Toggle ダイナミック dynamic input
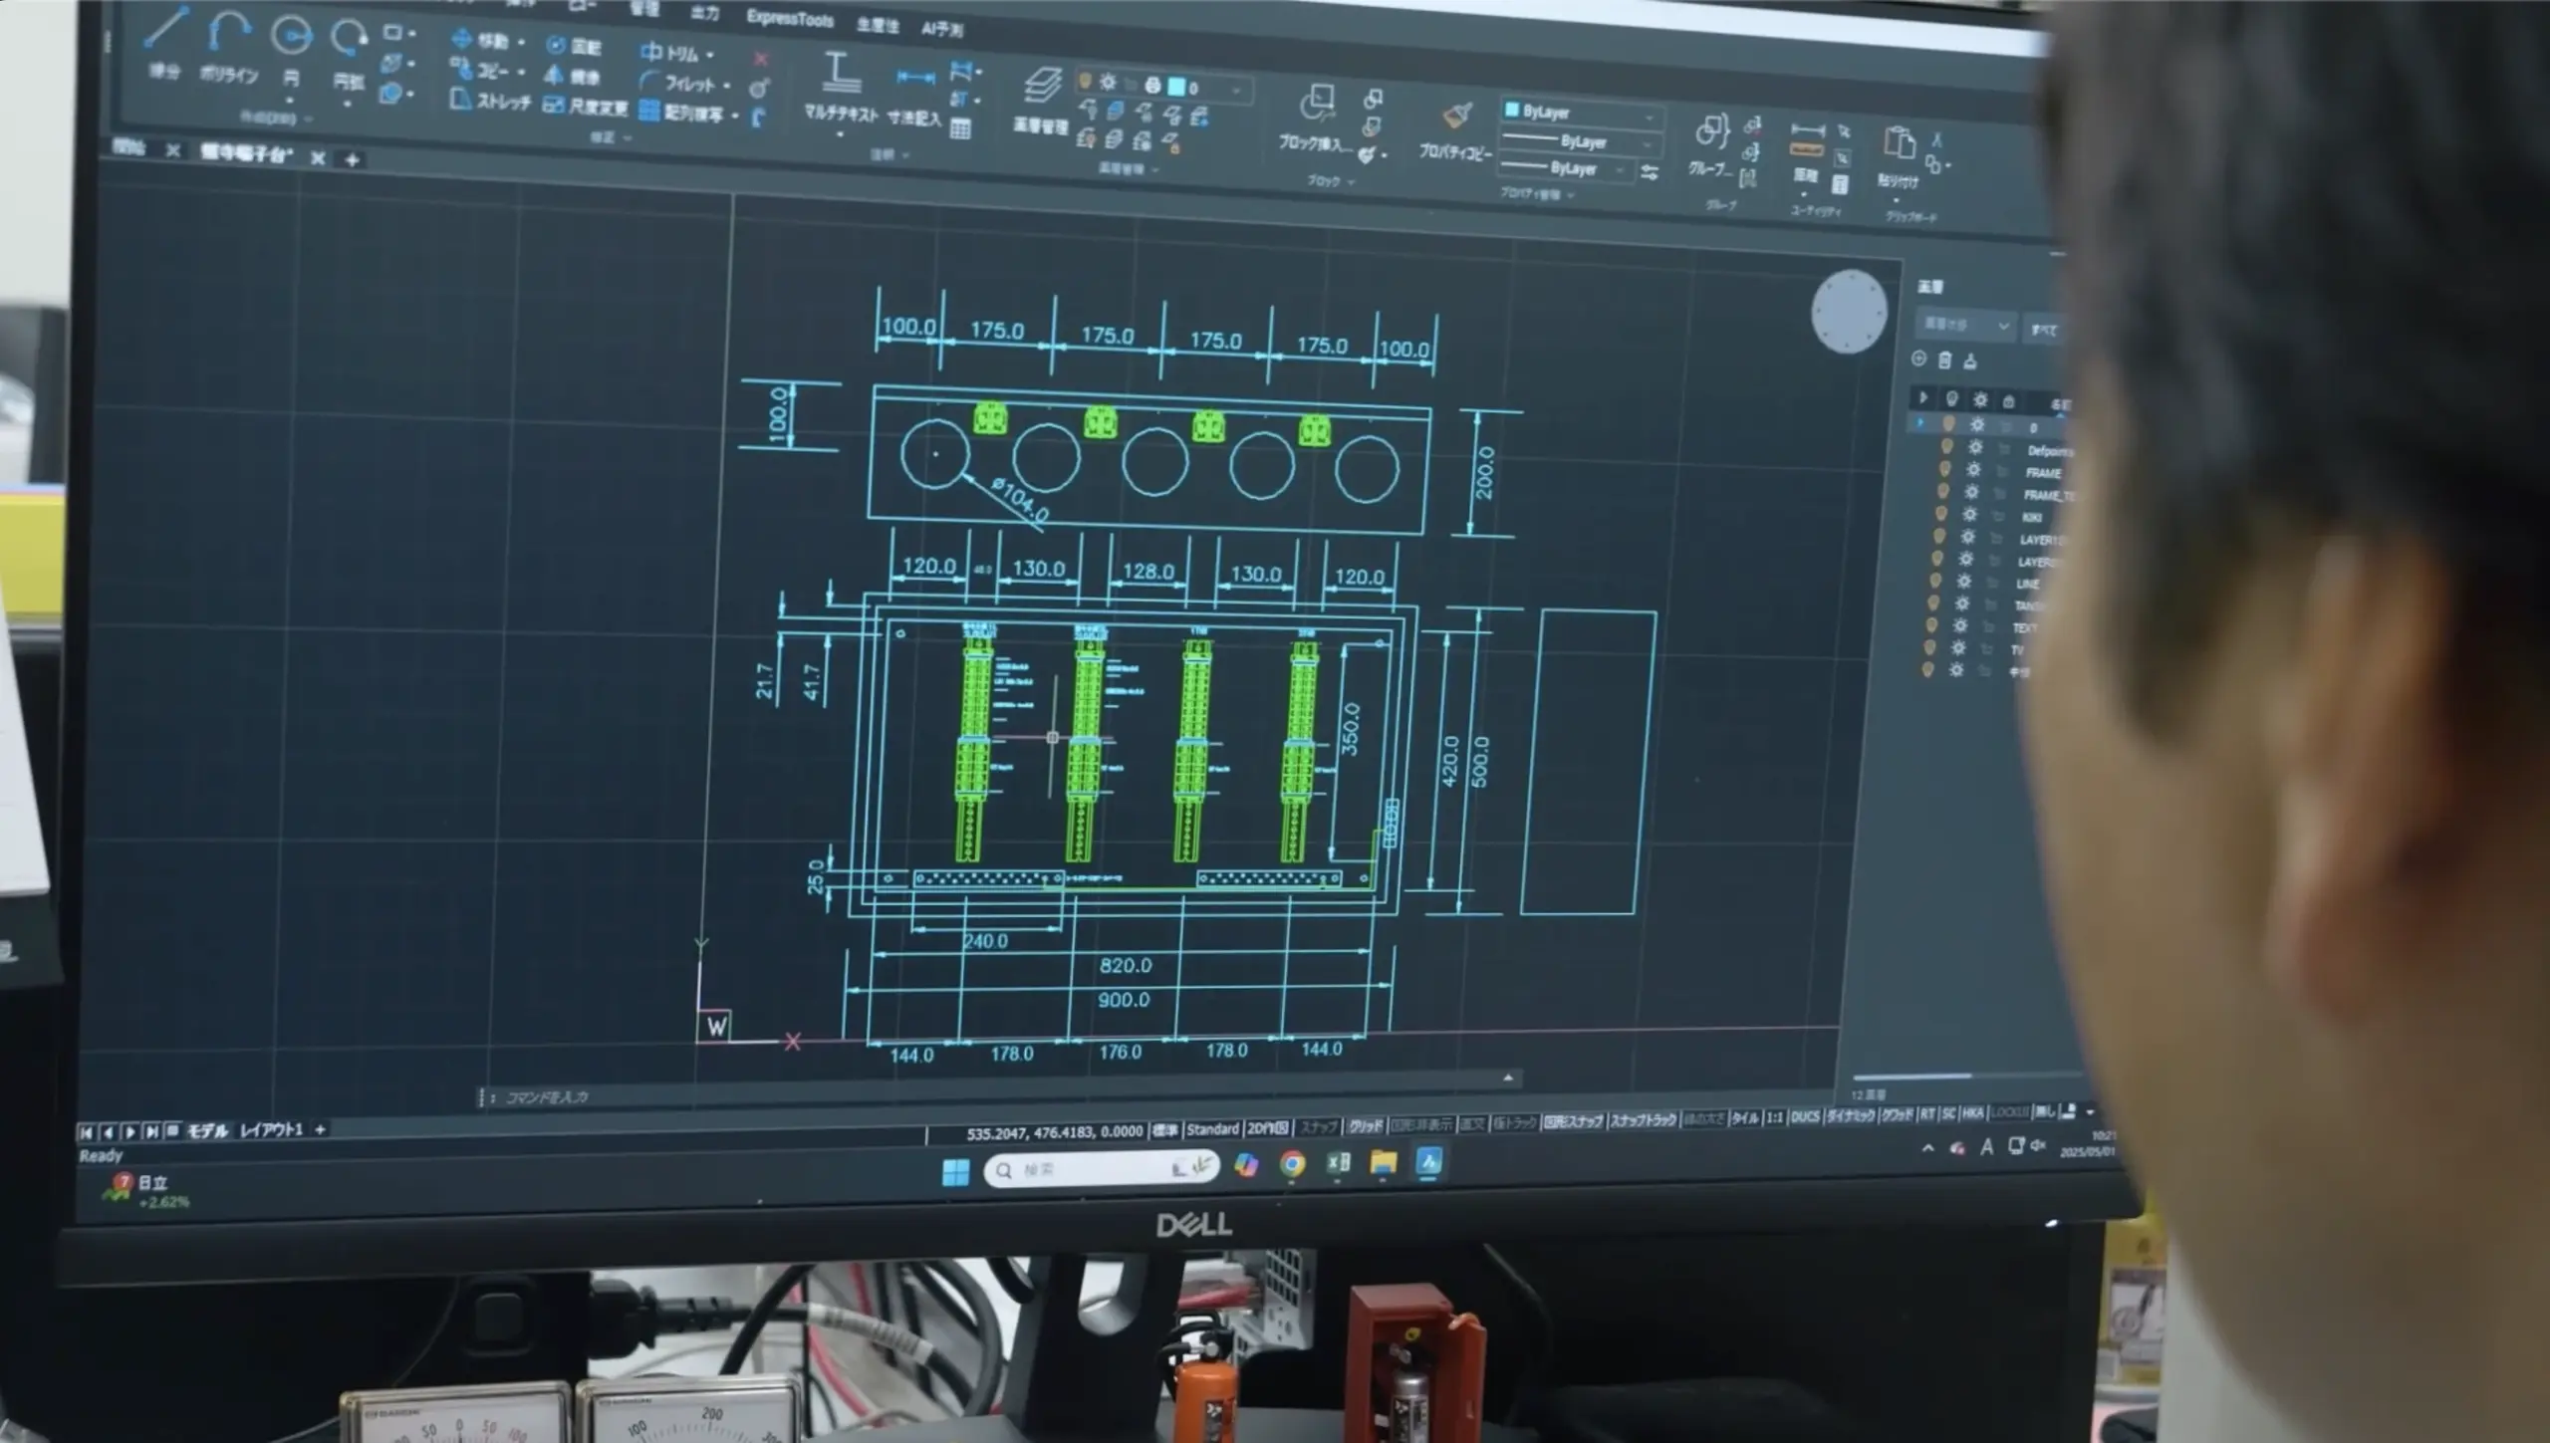Viewport: 2550px width, 1443px height. point(1850,1116)
